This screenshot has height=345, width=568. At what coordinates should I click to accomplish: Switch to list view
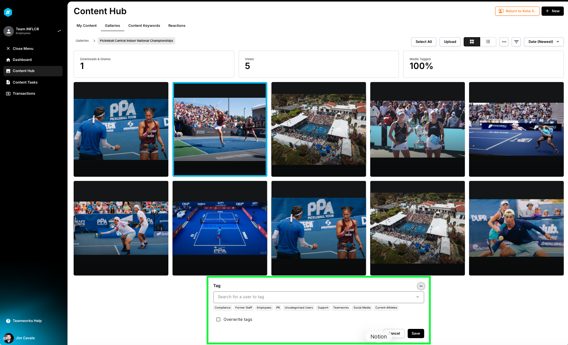[488, 42]
